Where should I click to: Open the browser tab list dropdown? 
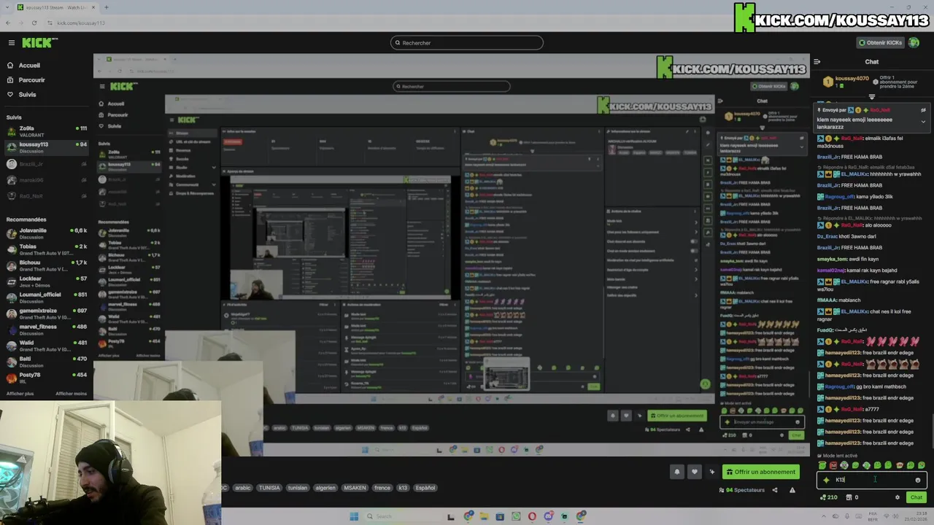pyautogui.click(x=7, y=7)
